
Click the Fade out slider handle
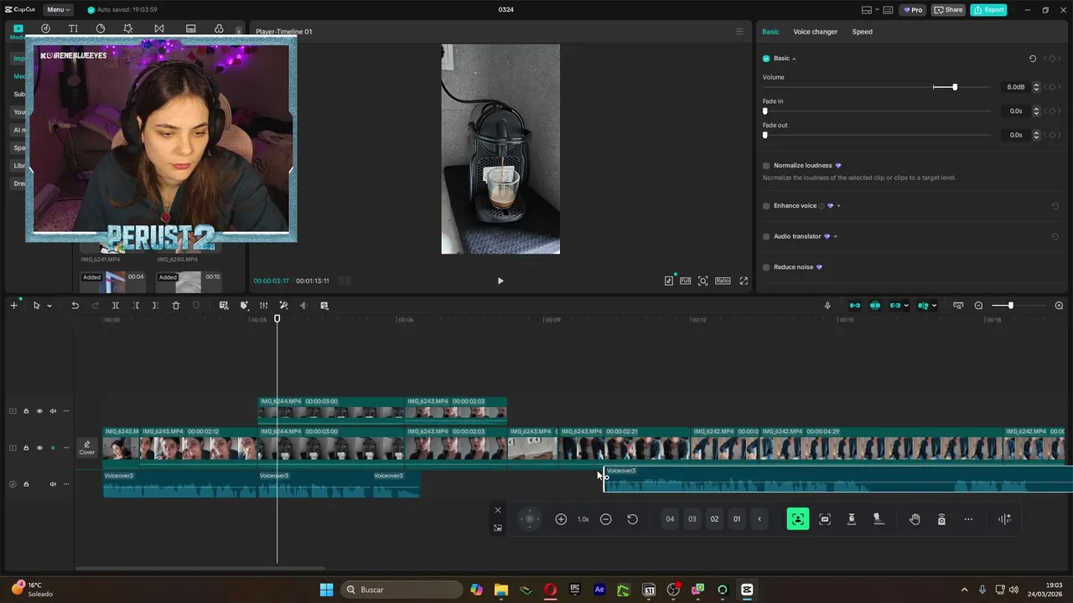tap(765, 135)
